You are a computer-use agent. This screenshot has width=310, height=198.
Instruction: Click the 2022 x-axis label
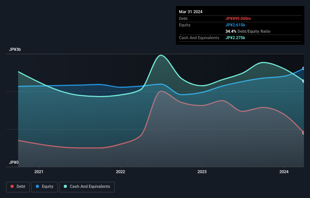click(120, 172)
